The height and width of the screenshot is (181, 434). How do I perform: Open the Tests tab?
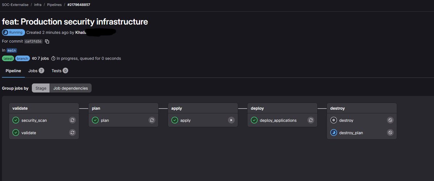[60, 71]
